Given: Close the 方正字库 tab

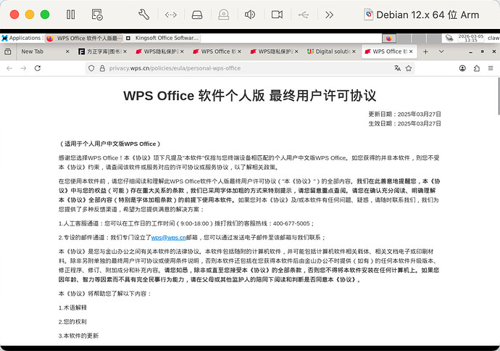Looking at the screenshot, I should (x=125, y=51).
